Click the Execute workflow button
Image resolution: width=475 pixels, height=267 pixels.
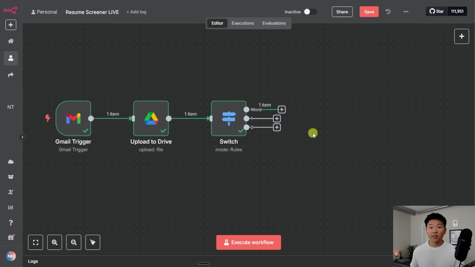coord(249,243)
